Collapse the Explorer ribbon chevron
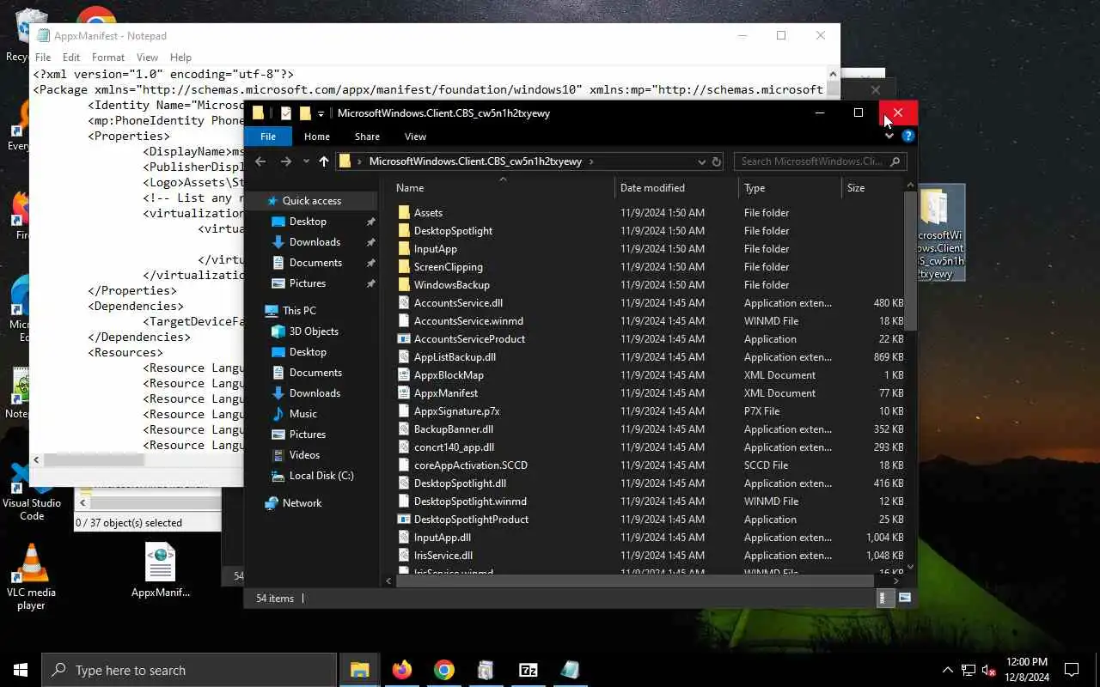 (x=889, y=136)
